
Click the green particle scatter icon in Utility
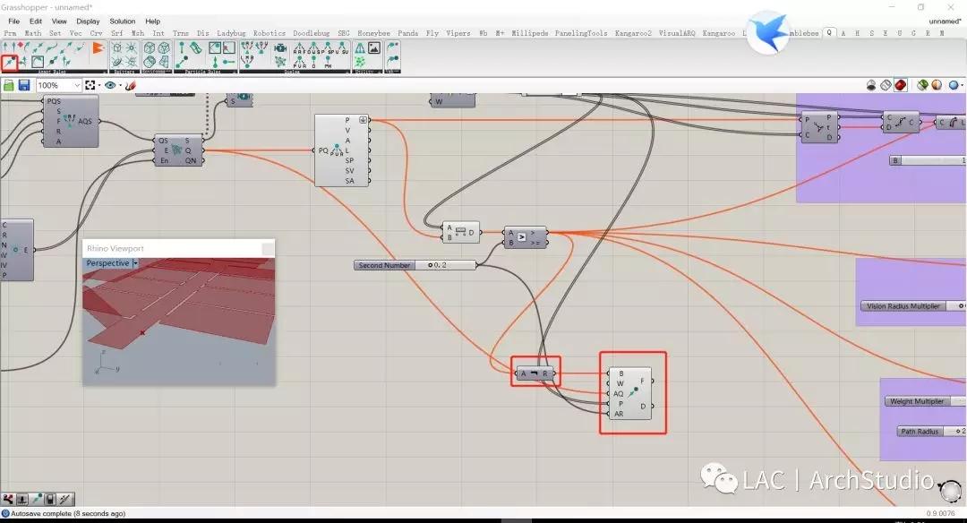click(360, 62)
